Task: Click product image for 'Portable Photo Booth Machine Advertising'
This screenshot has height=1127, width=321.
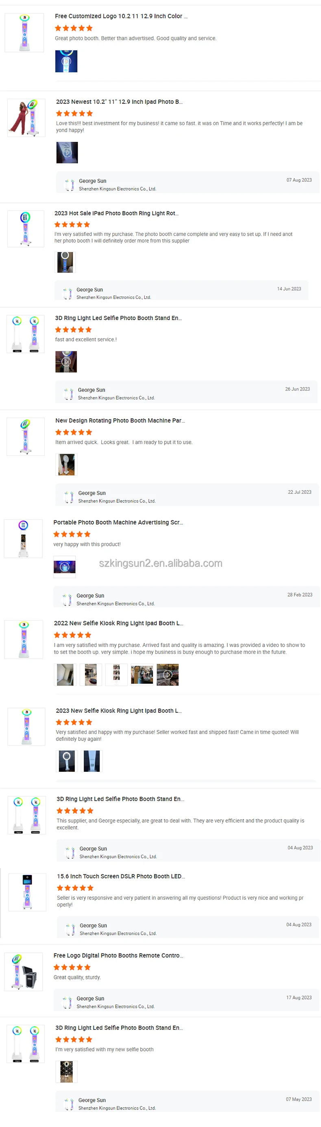Action: [x=23, y=539]
